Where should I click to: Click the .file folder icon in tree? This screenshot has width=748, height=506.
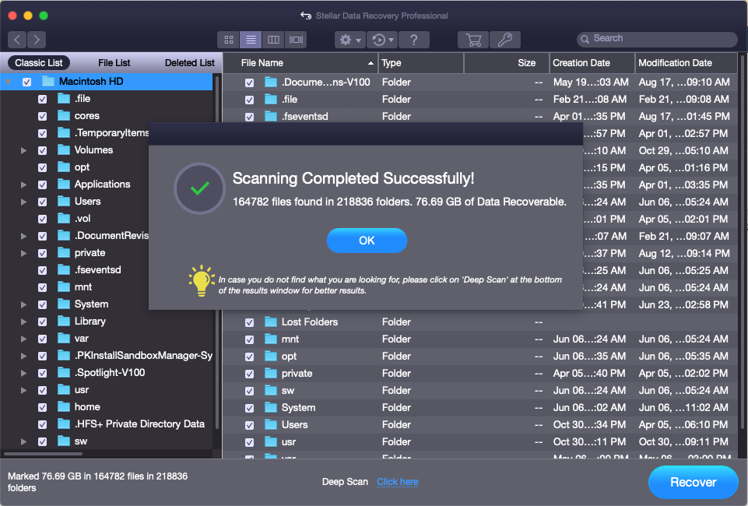pyautogui.click(x=64, y=99)
